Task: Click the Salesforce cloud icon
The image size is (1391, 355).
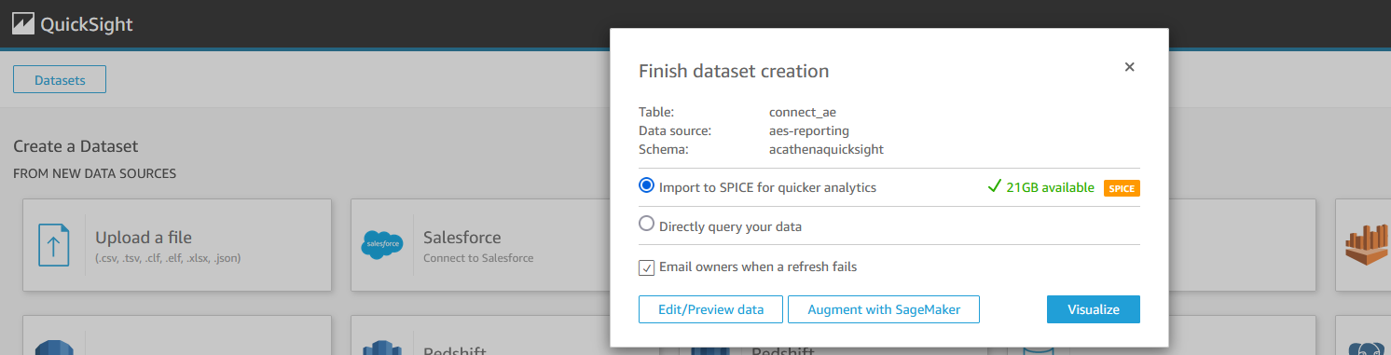Action: [x=382, y=245]
